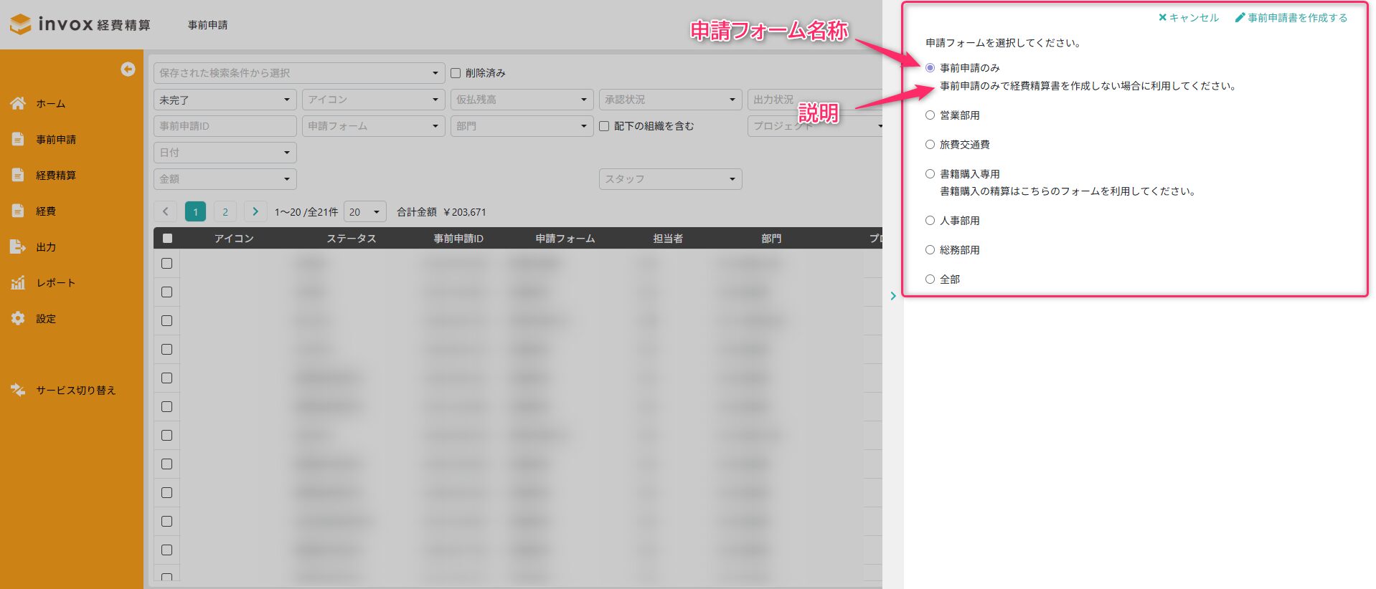
Task: Expand the 保存された検索条件から選択 dropdown
Action: tap(299, 73)
